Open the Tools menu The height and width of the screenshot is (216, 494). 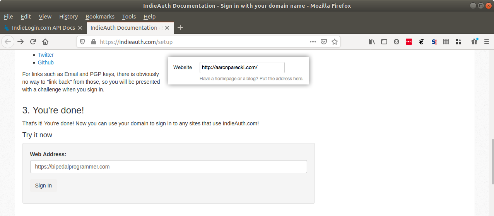point(129,17)
